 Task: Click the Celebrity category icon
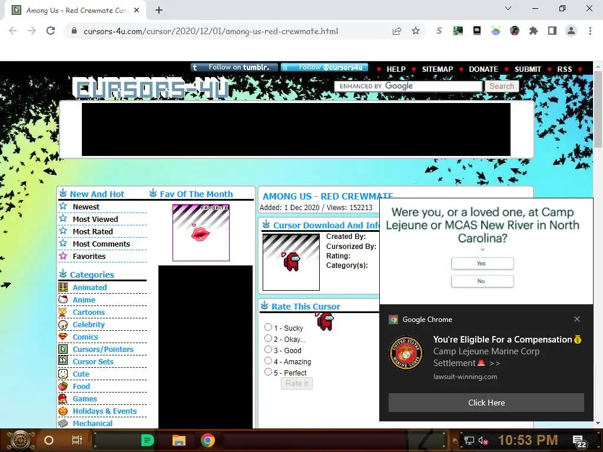click(x=63, y=324)
